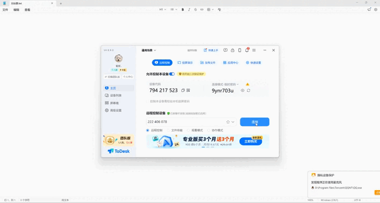Open 高级设置 in the sidebar
The width and height of the screenshot is (380, 203).
click(119, 111)
